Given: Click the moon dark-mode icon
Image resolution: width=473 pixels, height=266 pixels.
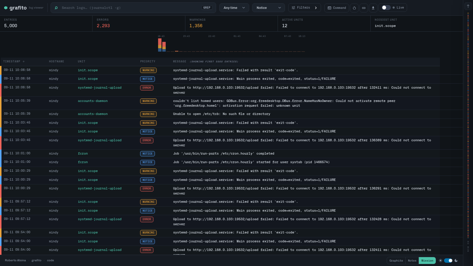Looking at the screenshot, I should (456, 260).
